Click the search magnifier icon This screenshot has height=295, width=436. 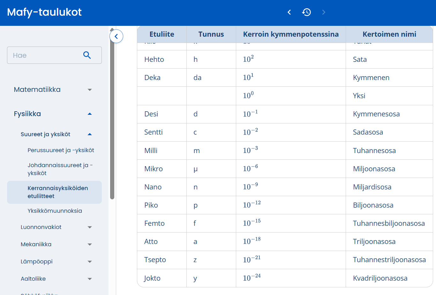point(87,55)
